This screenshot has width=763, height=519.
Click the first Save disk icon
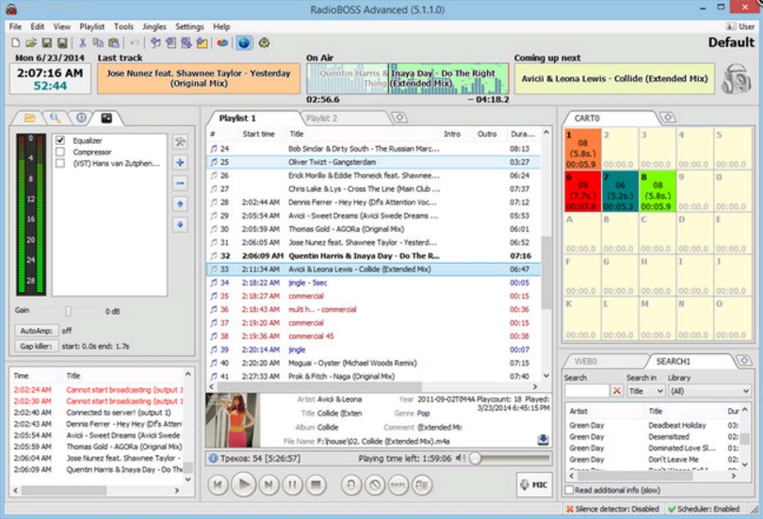47,42
